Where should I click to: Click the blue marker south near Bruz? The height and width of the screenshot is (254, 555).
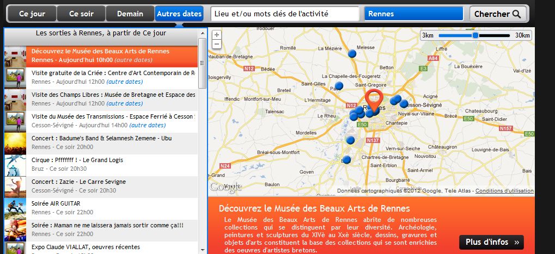click(x=346, y=160)
